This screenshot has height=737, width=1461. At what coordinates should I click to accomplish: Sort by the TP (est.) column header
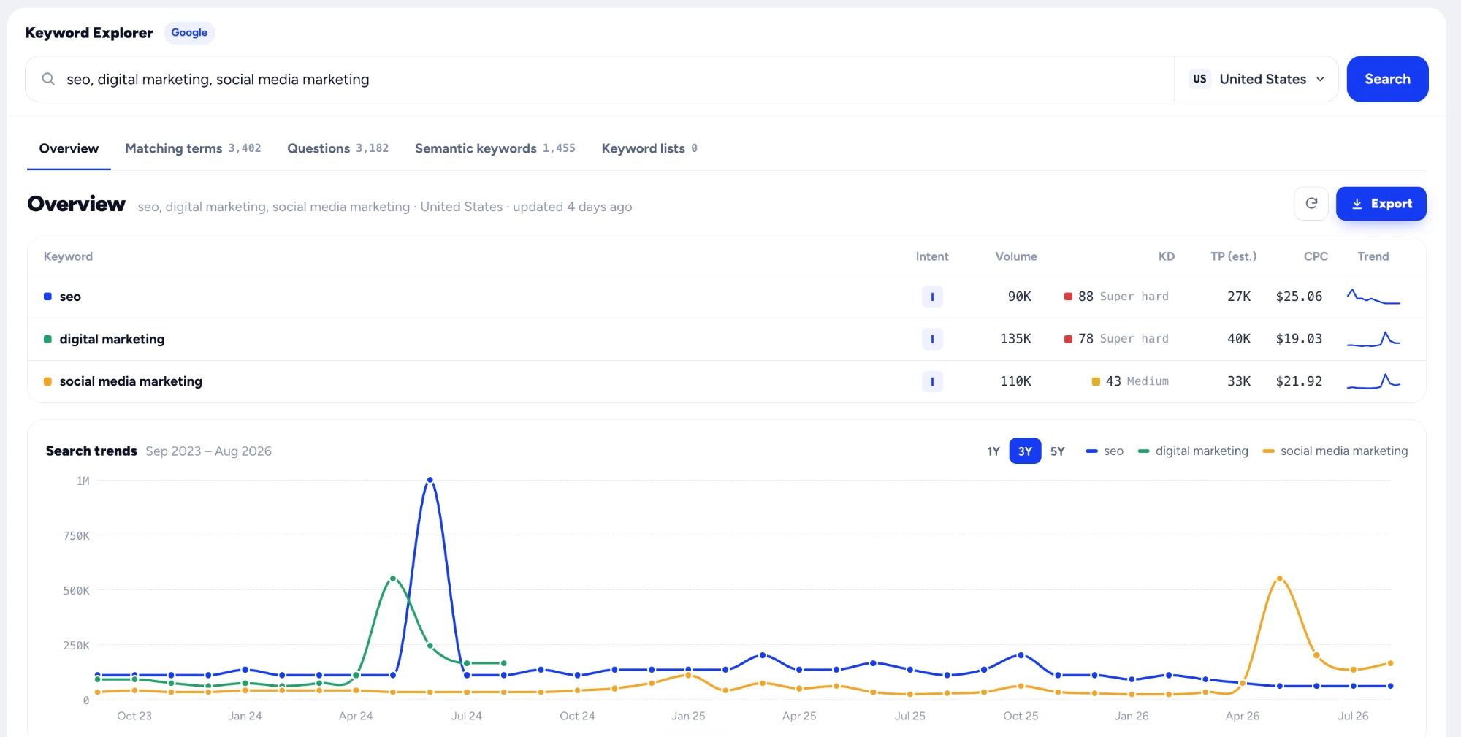(1233, 256)
